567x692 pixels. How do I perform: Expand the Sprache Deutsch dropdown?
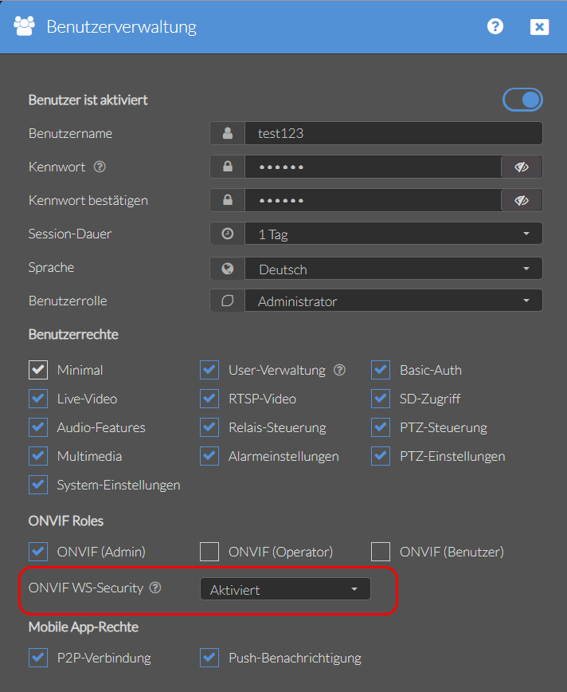393,269
